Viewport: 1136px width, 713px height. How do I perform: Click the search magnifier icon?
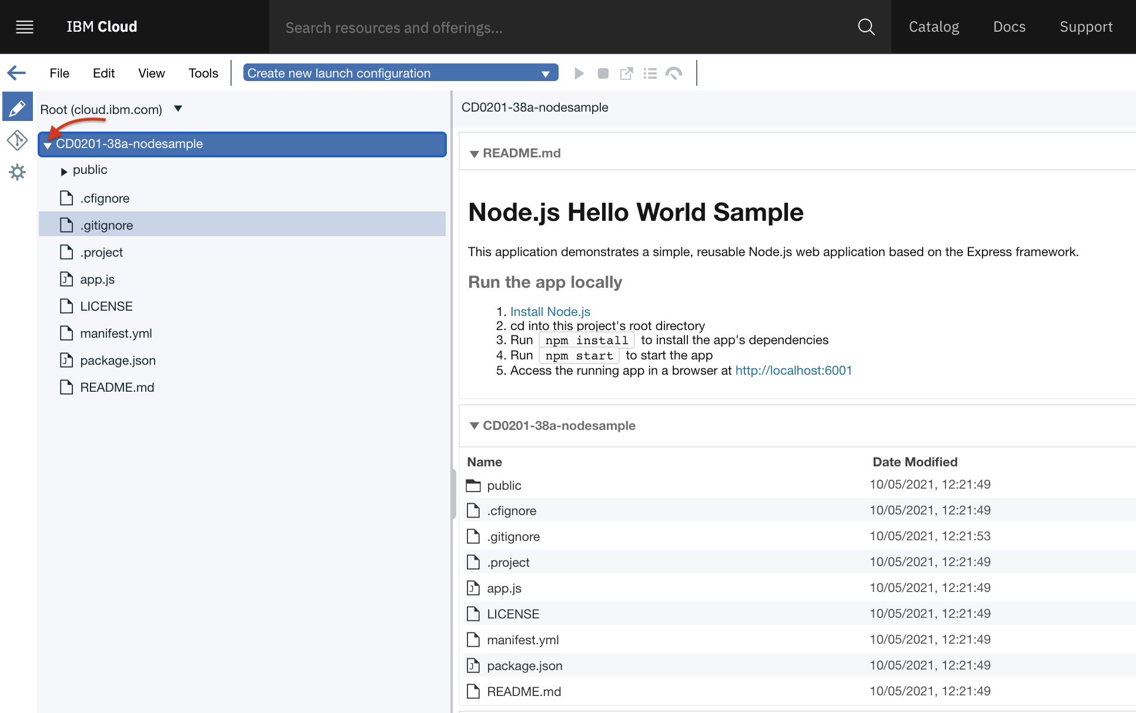(x=866, y=27)
